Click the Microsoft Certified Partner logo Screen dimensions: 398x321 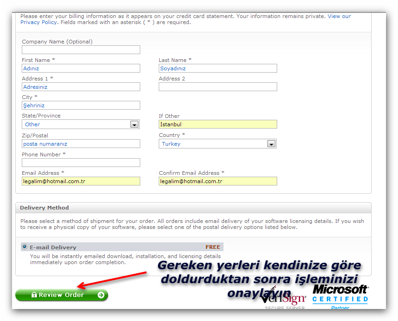click(x=340, y=296)
